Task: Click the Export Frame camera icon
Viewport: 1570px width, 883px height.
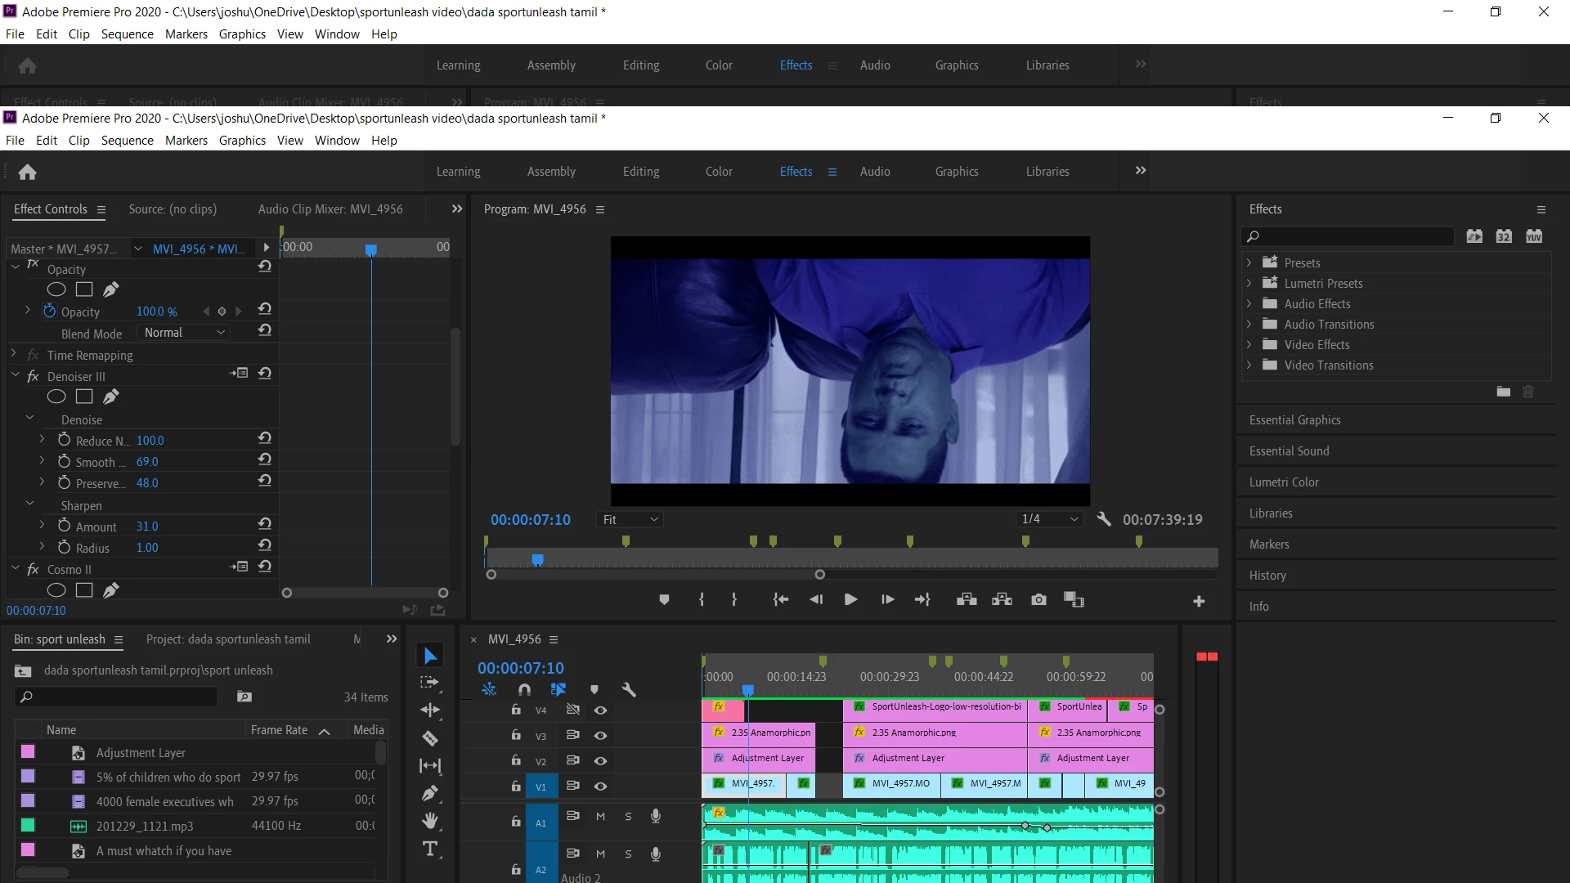Action: [1038, 599]
